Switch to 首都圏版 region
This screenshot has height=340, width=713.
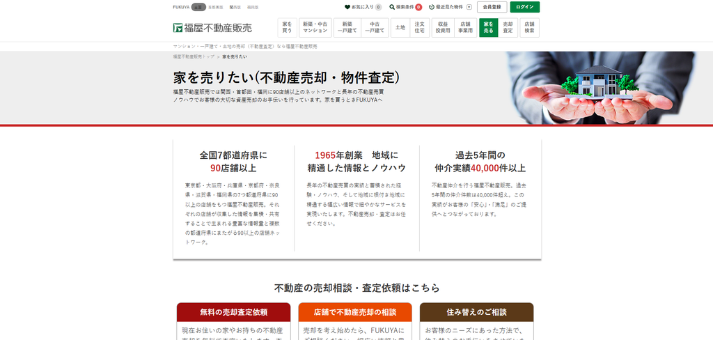[x=216, y=7]
